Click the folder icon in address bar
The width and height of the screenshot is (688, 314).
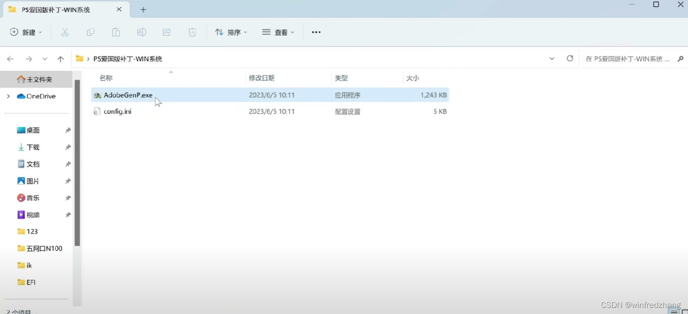[x=80, y=59]
